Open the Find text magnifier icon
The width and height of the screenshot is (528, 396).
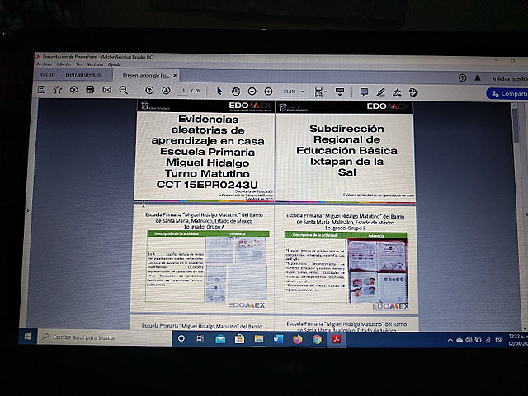pyautogui.click(x=123, y=90)
